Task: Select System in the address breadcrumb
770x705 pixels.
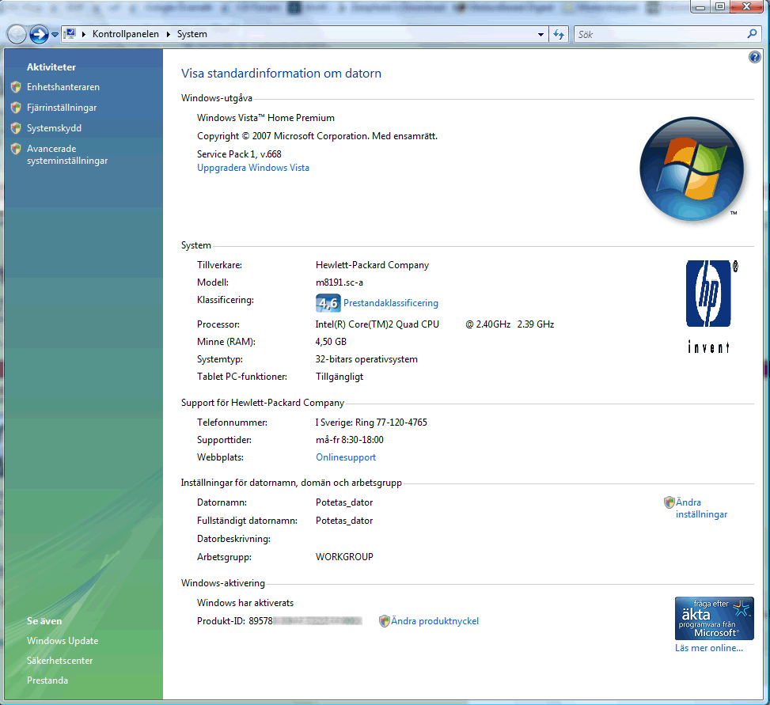Action: (x=192, y=34)
